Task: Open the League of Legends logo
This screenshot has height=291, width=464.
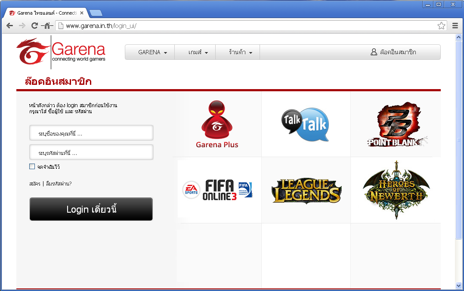Action: (x=306, y=191)
